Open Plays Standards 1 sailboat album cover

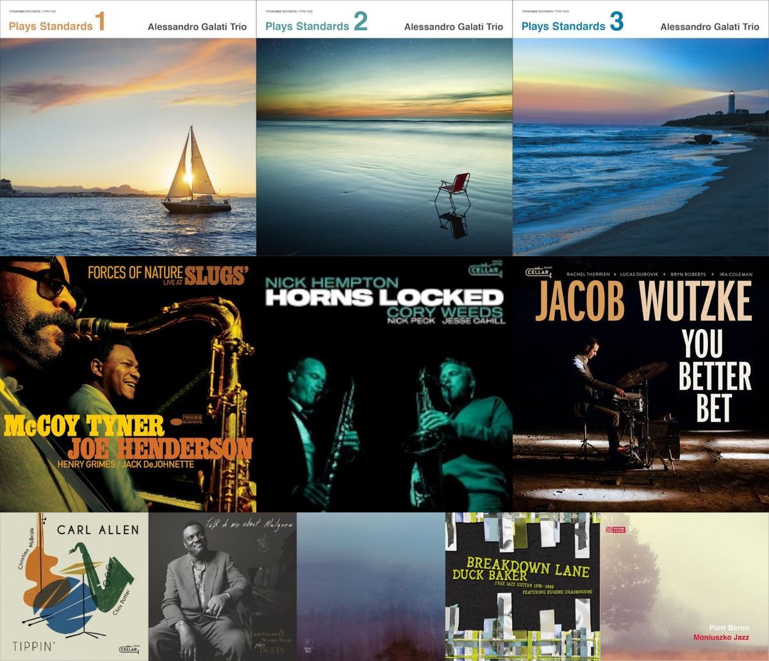128,128
